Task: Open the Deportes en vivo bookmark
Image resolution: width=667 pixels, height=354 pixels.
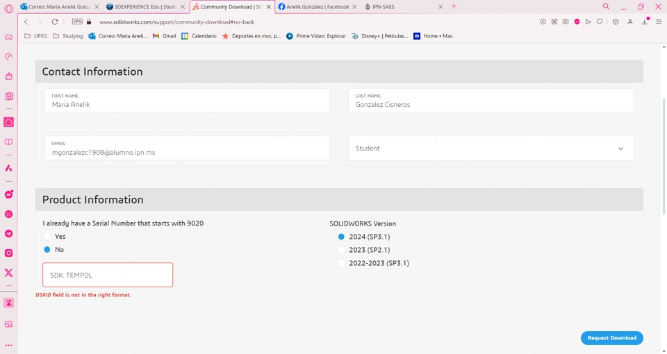Action: point(252,36)
